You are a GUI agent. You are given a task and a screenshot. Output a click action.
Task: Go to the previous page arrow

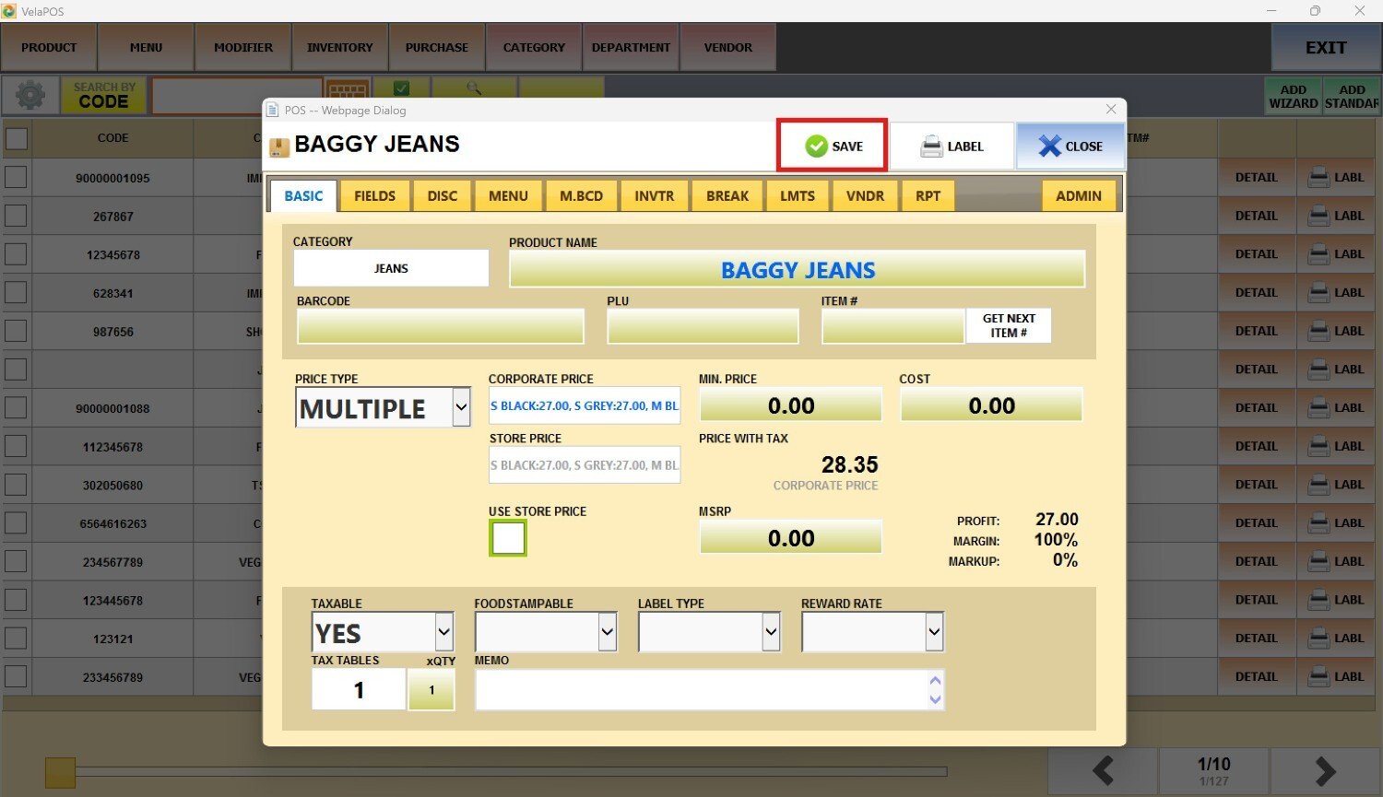click(1103, 771)
